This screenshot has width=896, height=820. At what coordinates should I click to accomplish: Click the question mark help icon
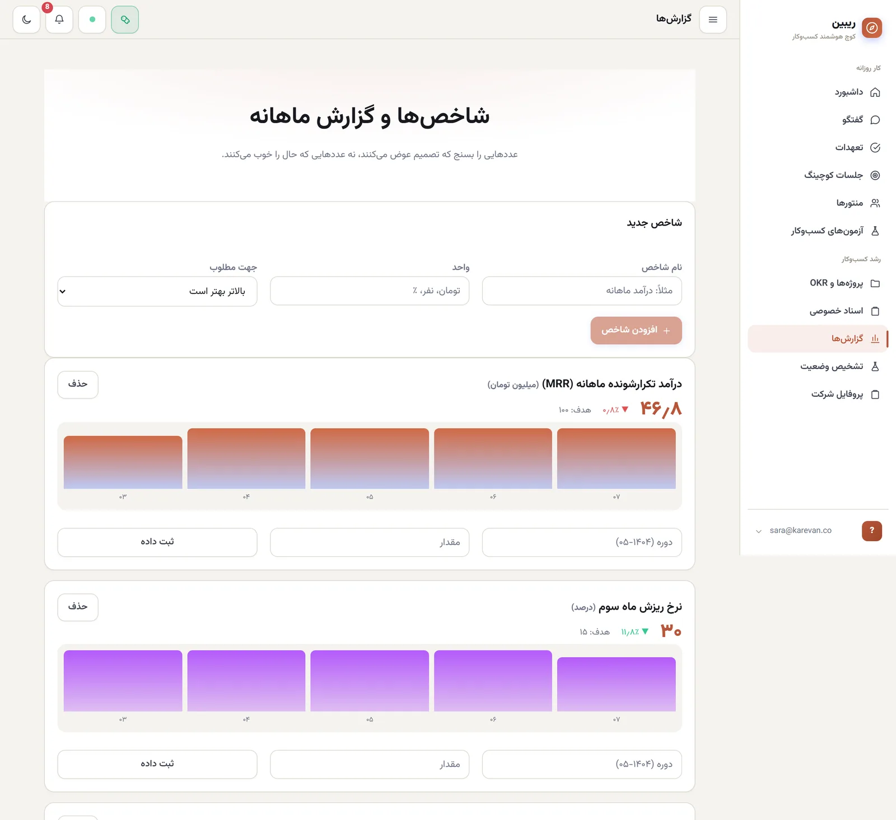tap(872, 531)
